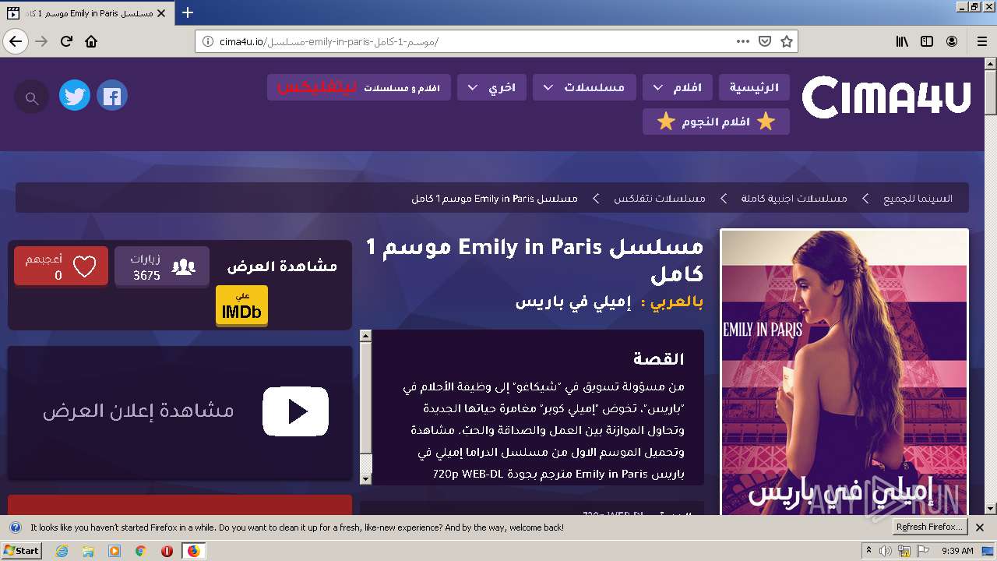Screen dimensions: 997x561
Task: Click the CIMA4U site logo
Action: coord(886,97)
